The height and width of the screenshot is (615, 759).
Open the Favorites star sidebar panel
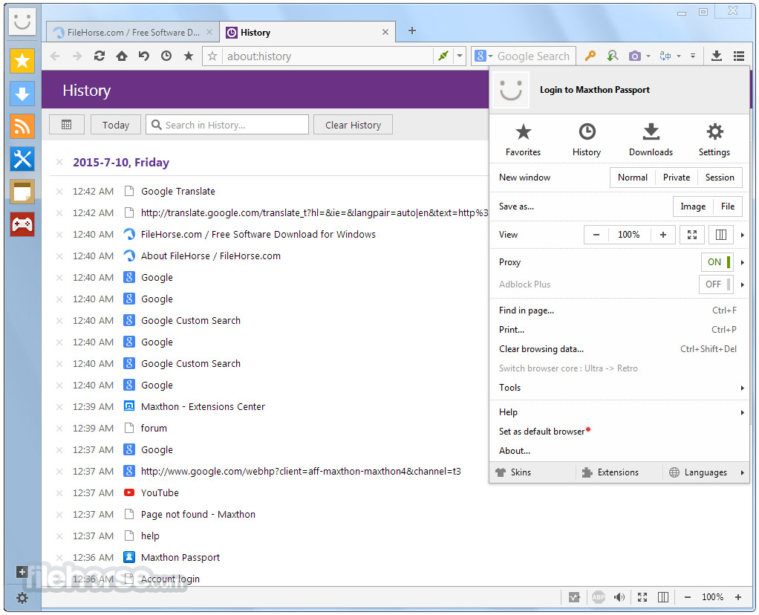click(x=22, y=61)
